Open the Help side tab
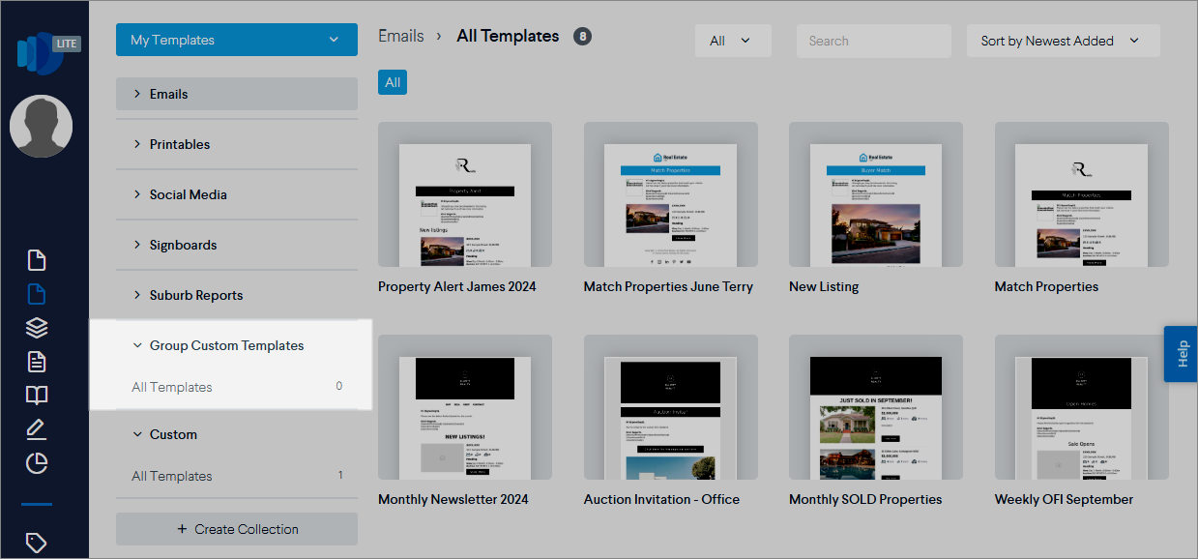1198x559 pixels. click(x=1181, y=354)
